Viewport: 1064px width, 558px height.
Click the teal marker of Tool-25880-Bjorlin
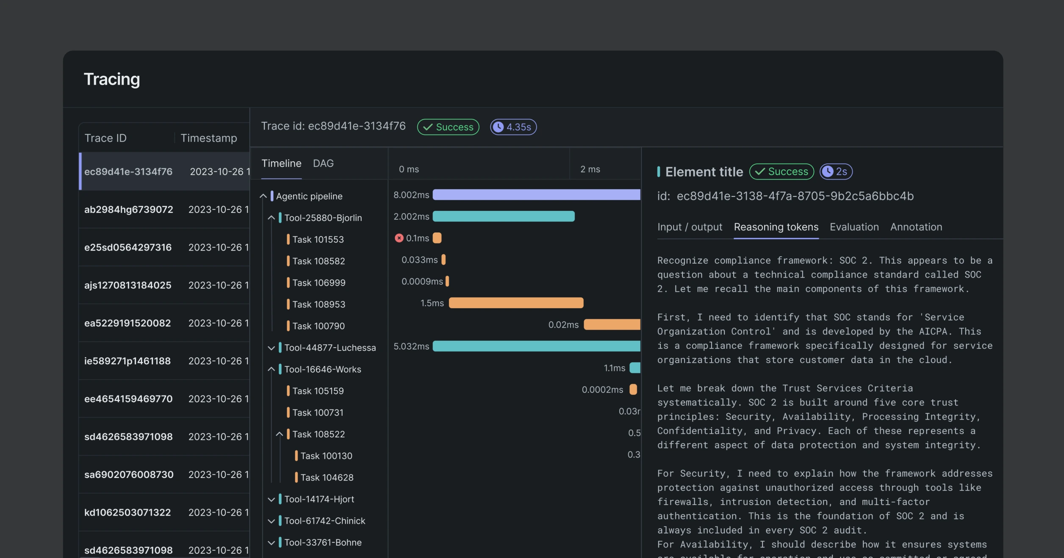(280, 218)
